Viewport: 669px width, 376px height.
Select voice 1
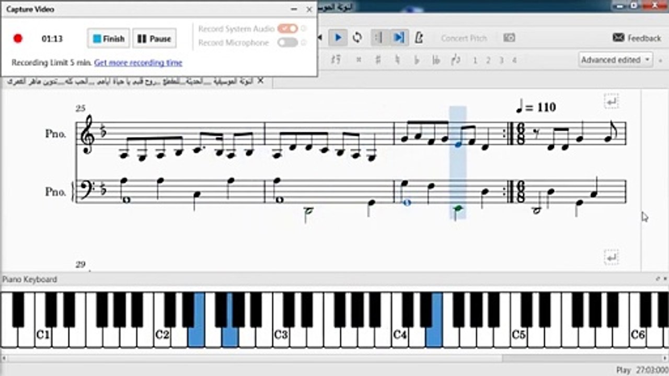(x=475, y=61)
